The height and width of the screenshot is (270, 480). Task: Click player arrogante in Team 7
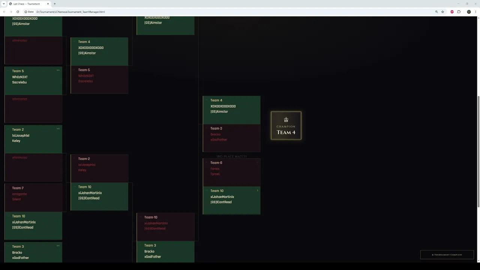tap(19, 194)
